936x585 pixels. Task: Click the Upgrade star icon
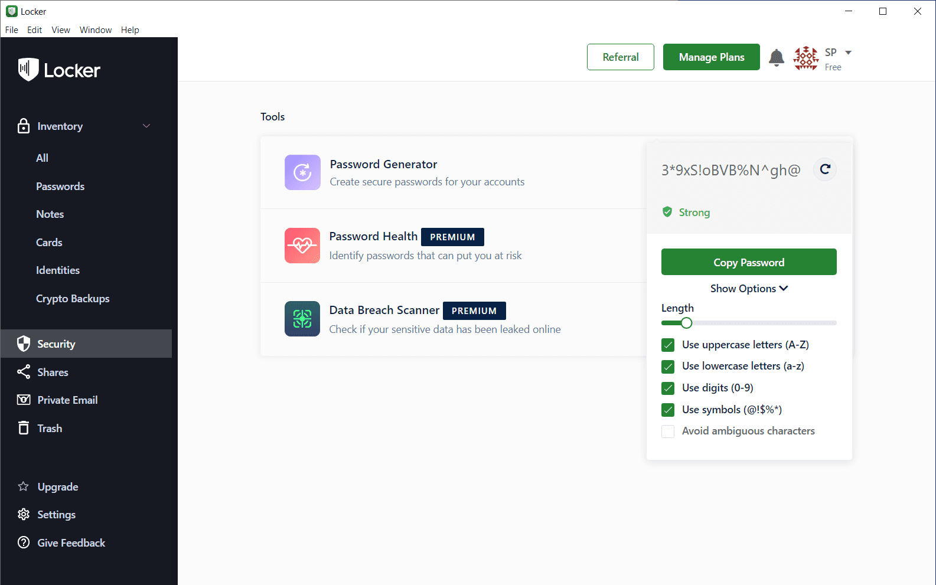(24, 486)
